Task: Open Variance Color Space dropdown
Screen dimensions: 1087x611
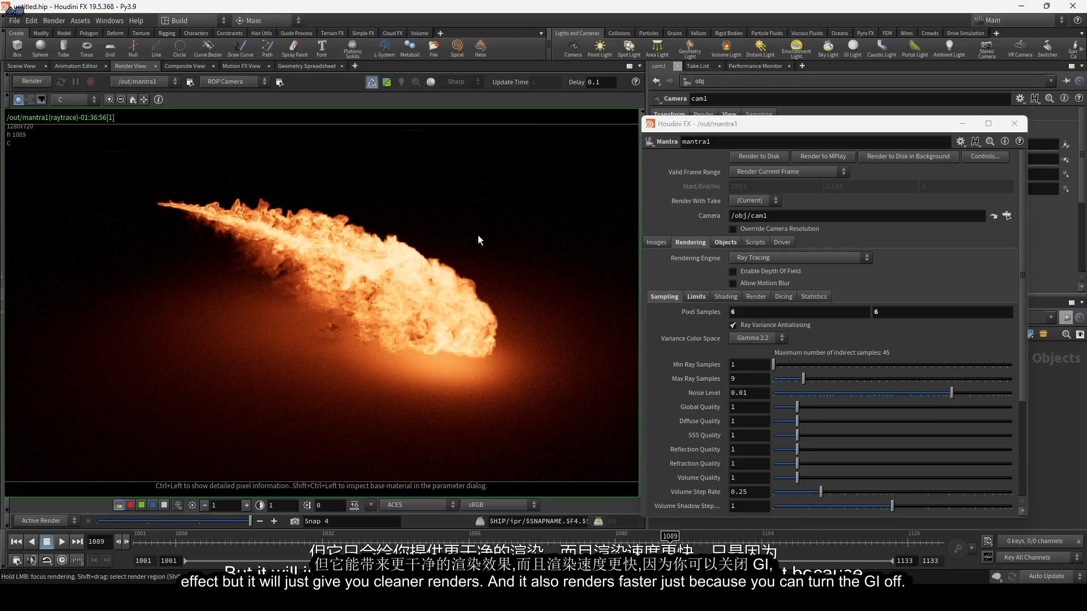Action: [758, 338]
